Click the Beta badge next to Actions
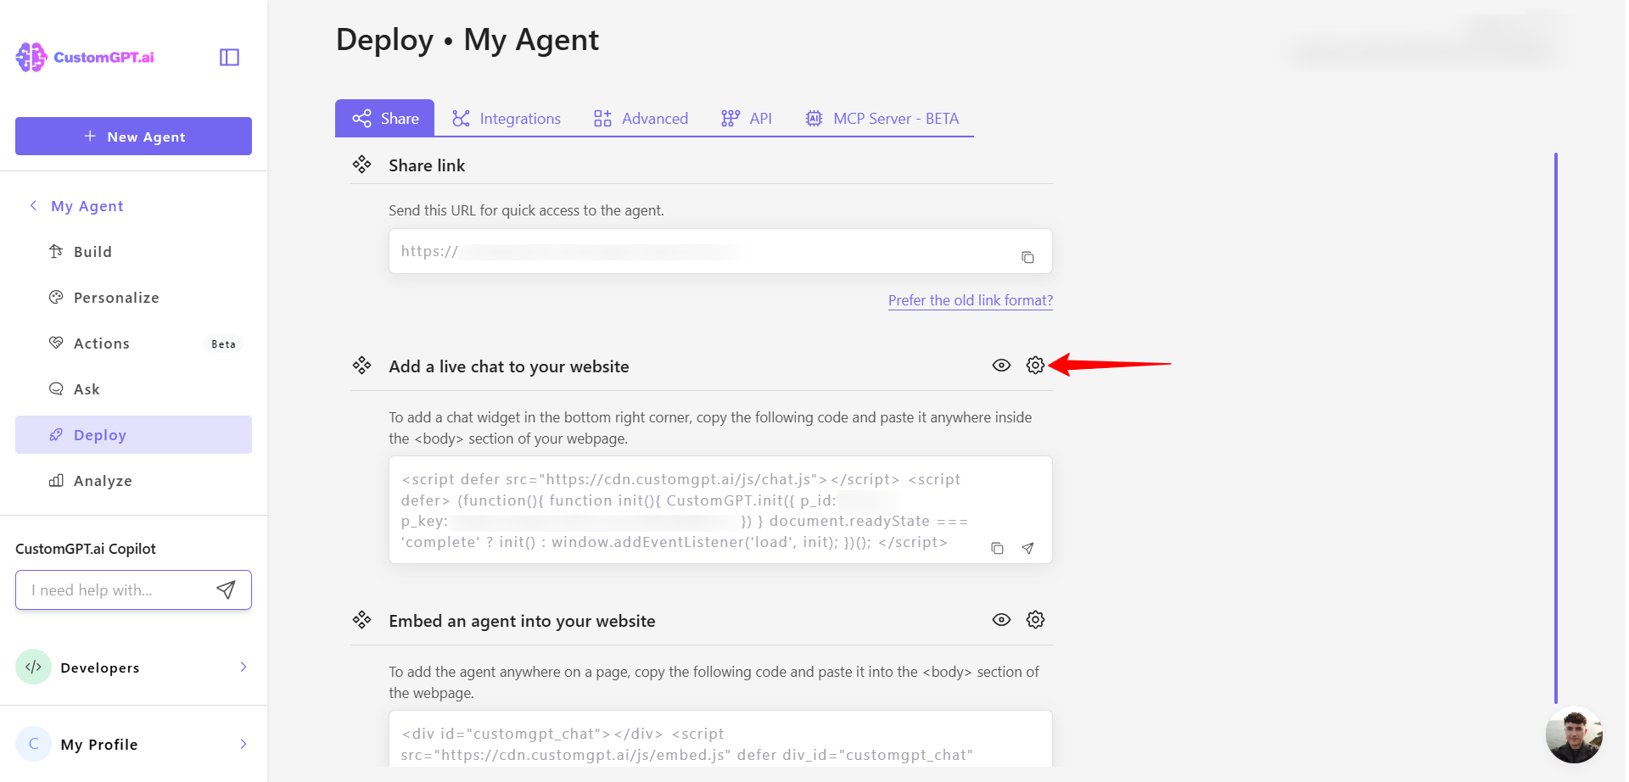Screen dimensions: 1629x782 [224, 344]
